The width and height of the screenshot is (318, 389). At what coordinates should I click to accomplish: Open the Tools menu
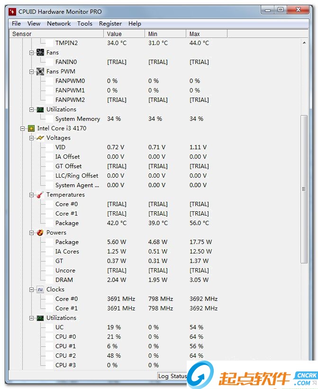(x=85, y=24)
